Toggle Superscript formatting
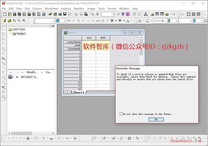 point(83,21)
